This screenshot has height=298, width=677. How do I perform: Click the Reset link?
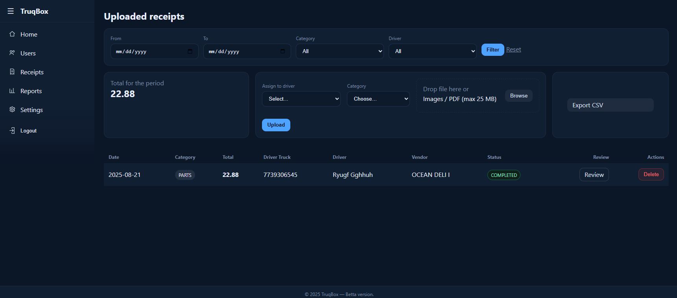tap(513, 50)
